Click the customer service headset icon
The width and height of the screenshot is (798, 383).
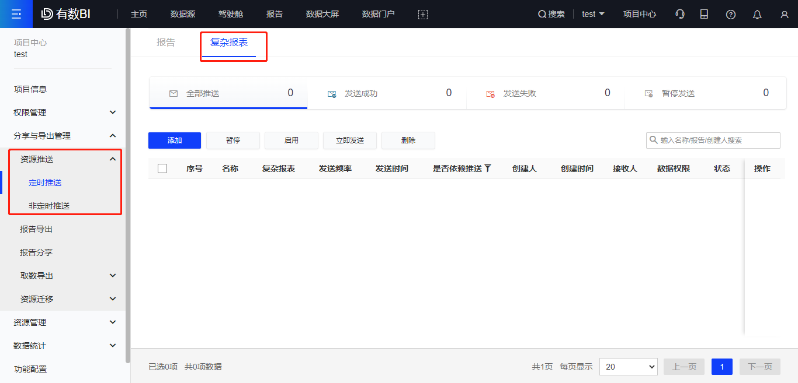(679, 13)
